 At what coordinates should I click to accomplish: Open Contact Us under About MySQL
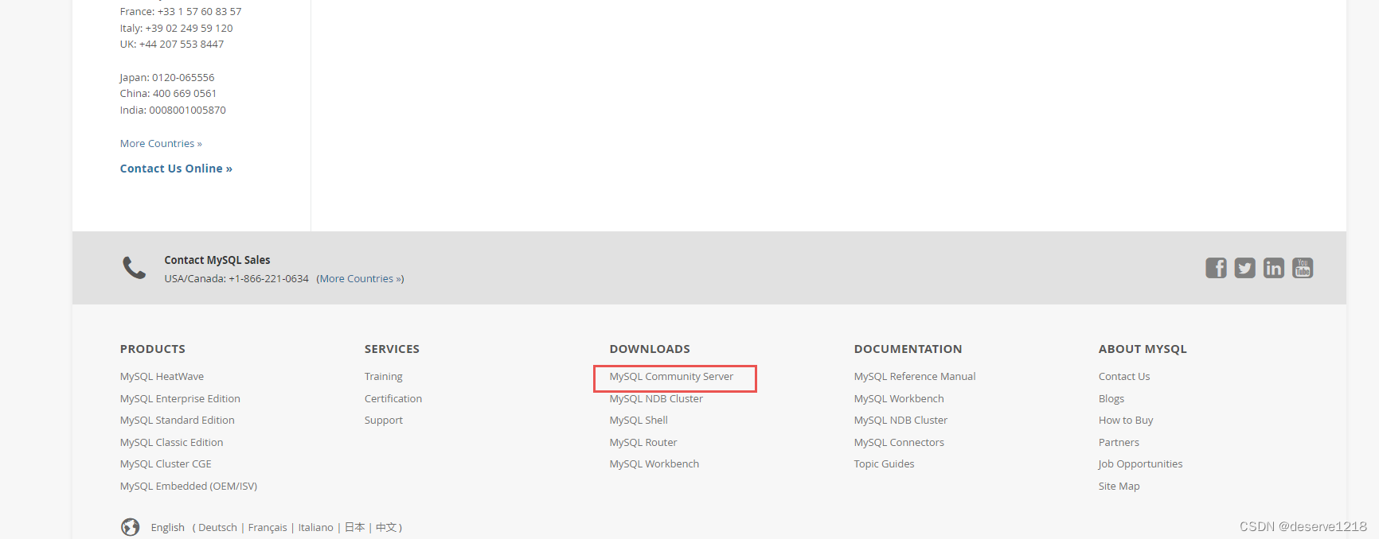tap(1124, 377)
